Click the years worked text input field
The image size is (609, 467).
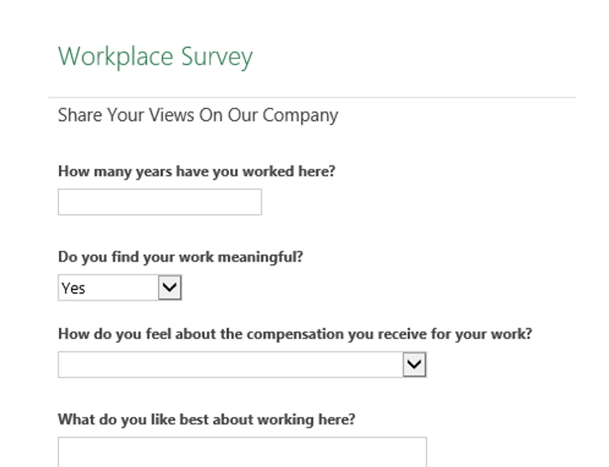(159, 202)
